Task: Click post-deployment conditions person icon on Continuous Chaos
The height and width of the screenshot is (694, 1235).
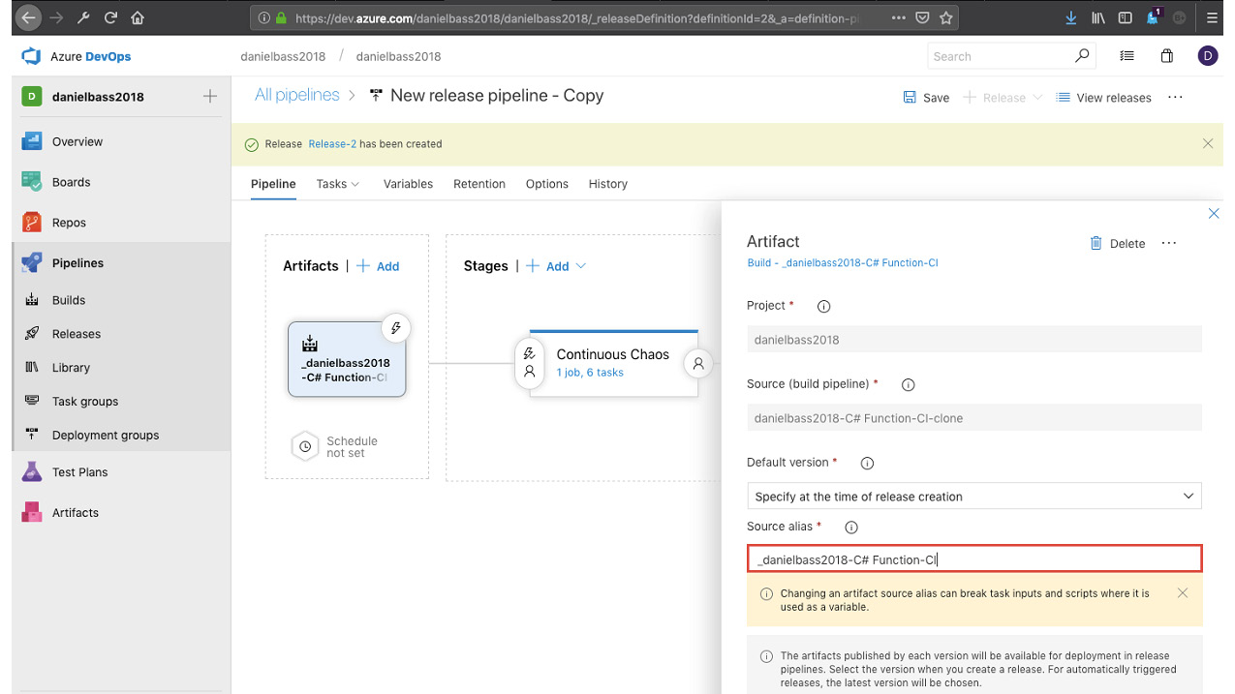Action: coord(698,364)
